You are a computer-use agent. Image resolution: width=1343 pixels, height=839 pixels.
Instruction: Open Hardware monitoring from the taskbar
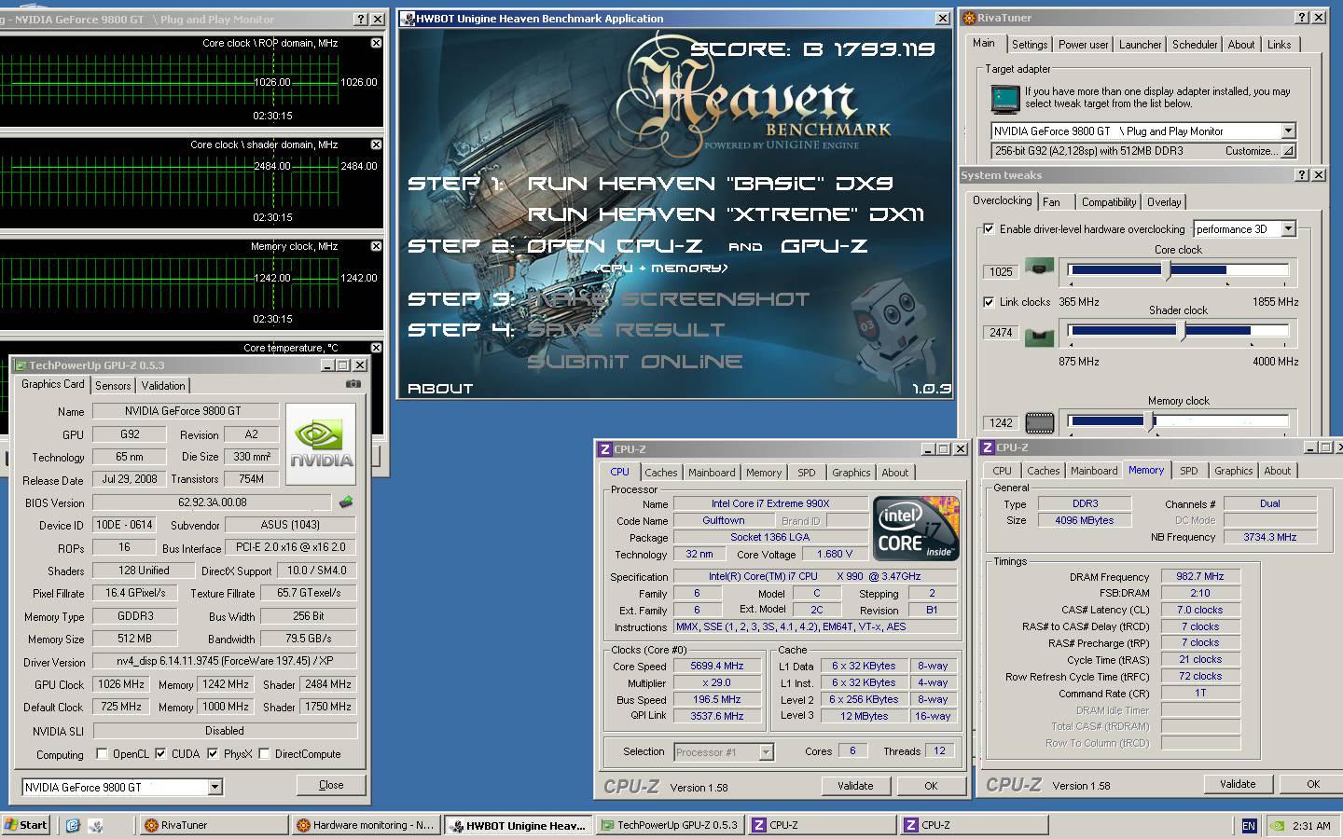tap(365, 825)
